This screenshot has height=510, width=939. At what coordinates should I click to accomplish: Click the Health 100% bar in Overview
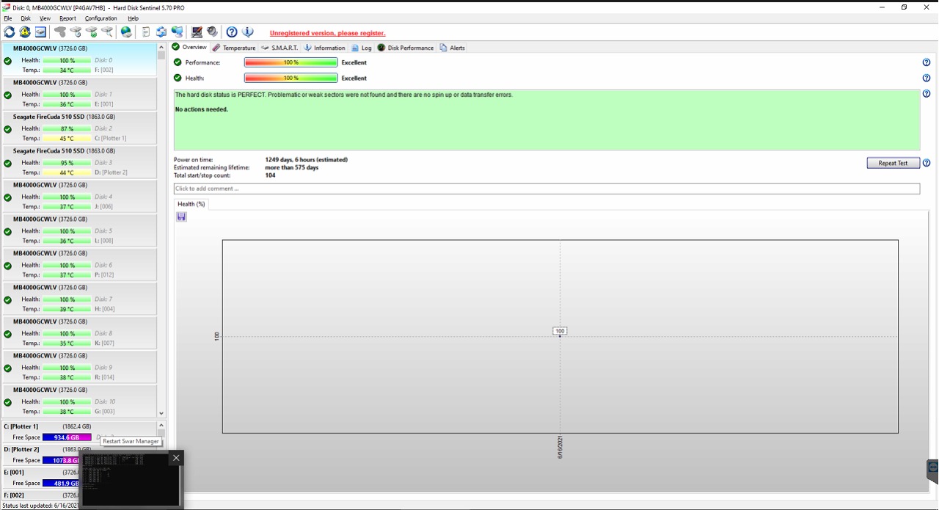(291, 78)
